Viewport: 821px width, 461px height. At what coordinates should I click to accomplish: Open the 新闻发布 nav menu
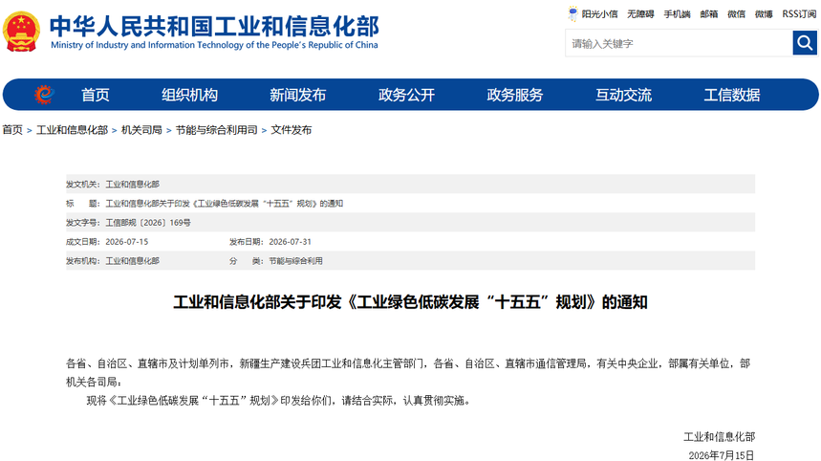tap(298, 95)
